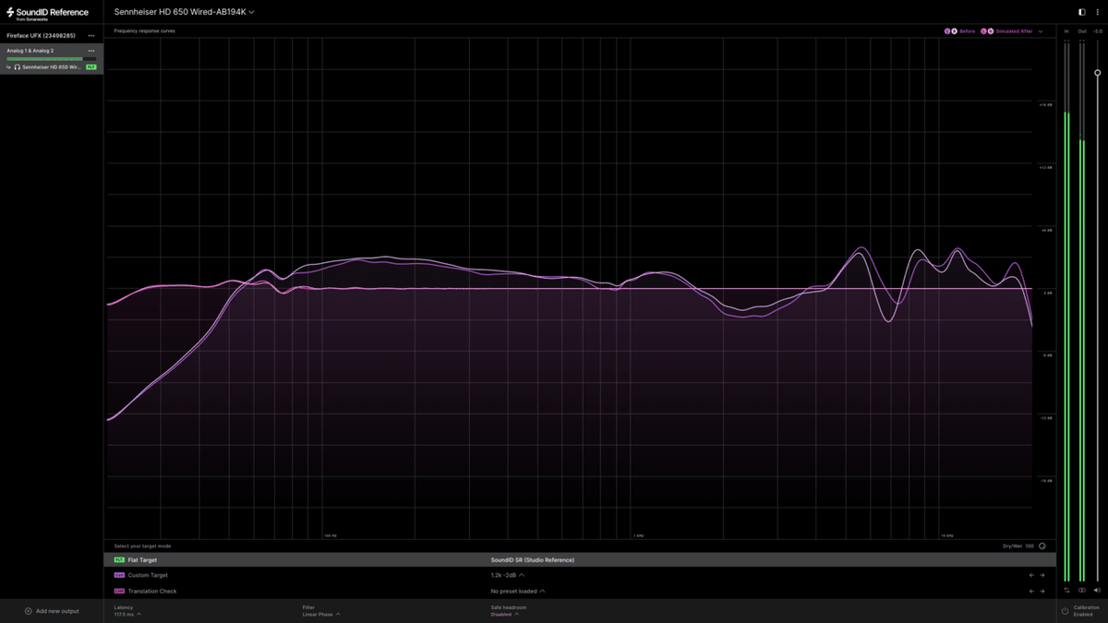Open the Sennheiser HD 650 profile dropdown
This screenshot has height=623, width=1108.
point(184,12)
